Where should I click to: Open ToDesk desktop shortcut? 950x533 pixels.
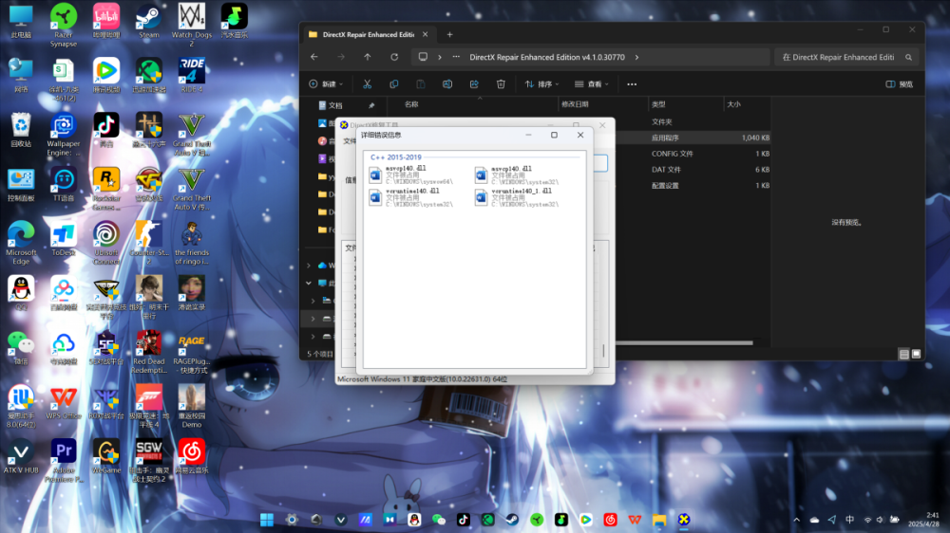coord(64,239)
